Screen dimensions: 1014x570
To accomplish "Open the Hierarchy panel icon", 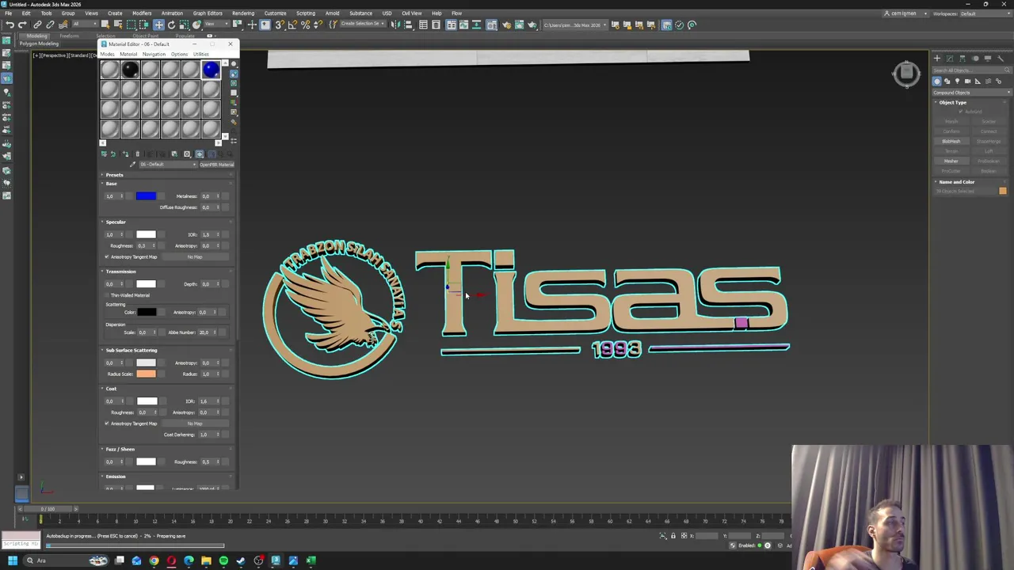I will tap(963, 59).
